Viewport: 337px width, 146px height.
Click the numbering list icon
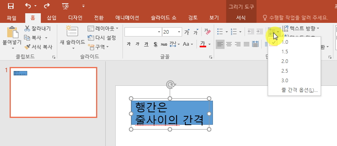pyautogui.click(x=234, y=32)
